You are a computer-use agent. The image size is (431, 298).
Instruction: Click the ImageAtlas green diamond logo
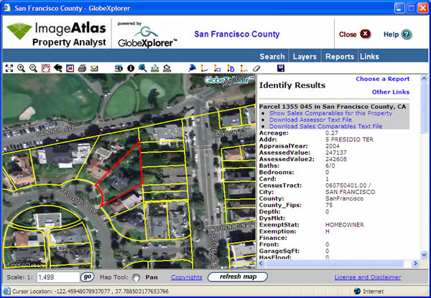19,30
